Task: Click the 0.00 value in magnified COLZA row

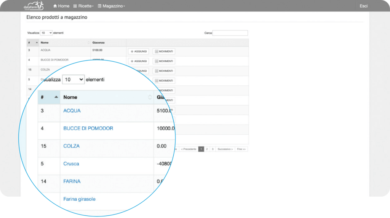Action: (161, 146)
